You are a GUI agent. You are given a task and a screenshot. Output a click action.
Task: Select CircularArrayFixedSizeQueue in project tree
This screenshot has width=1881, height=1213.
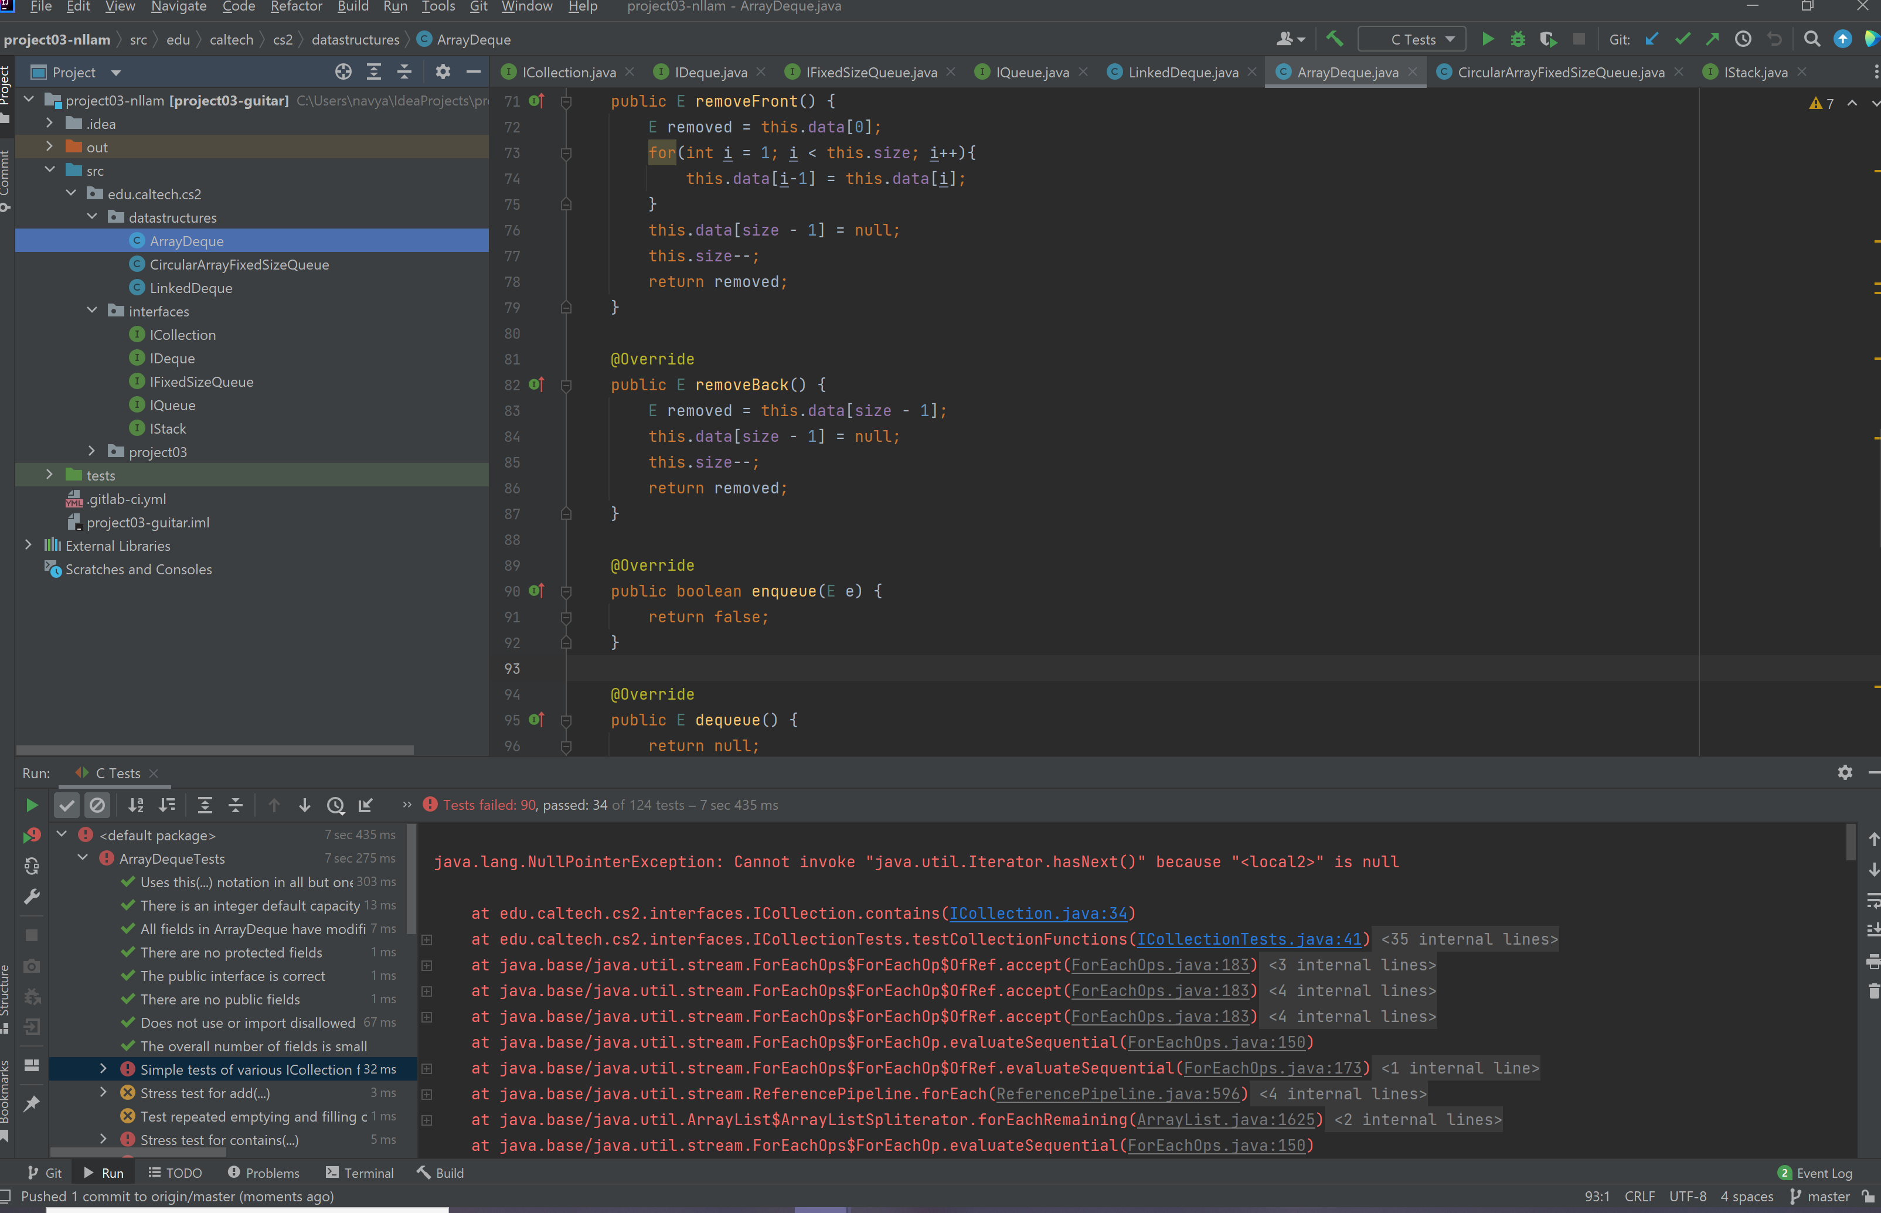pos(239,265)
